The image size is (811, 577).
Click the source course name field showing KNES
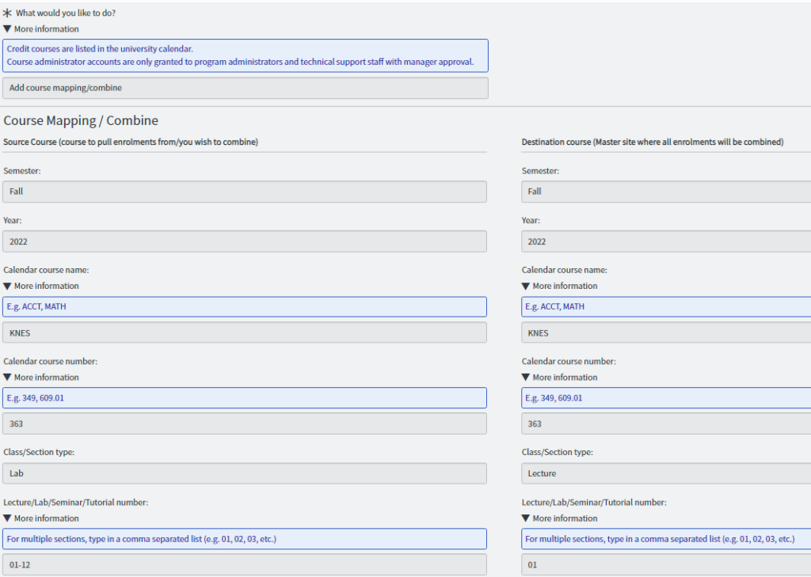pos(245,333)
